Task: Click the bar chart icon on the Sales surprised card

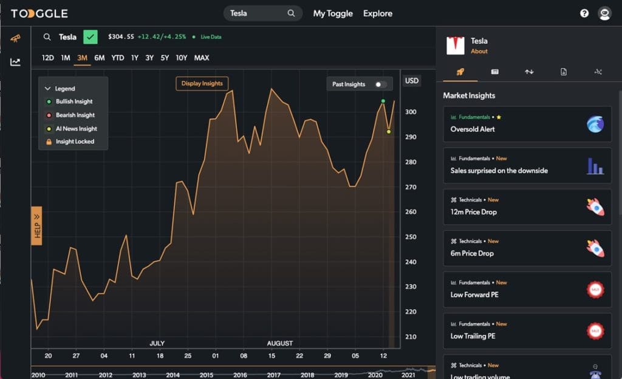Action: pos(595,166)
